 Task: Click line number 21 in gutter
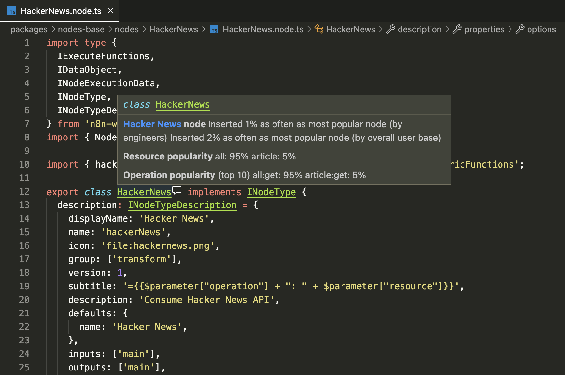24,313
